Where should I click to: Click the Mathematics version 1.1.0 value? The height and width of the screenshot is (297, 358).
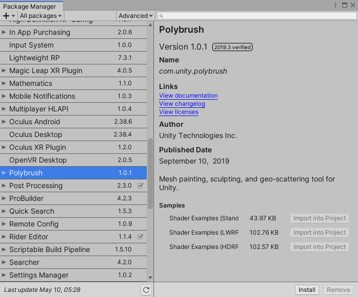[125, 83]
